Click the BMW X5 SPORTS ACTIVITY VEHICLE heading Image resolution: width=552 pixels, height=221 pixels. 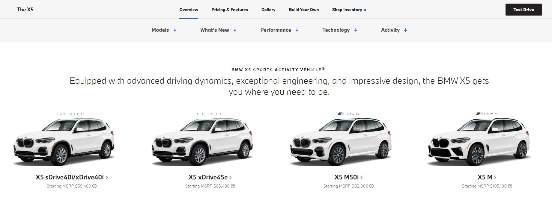(x=278, y=70)
